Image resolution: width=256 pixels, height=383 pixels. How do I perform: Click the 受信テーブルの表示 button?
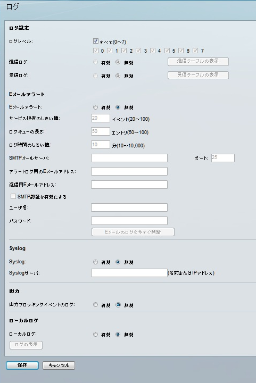point(198,75)
